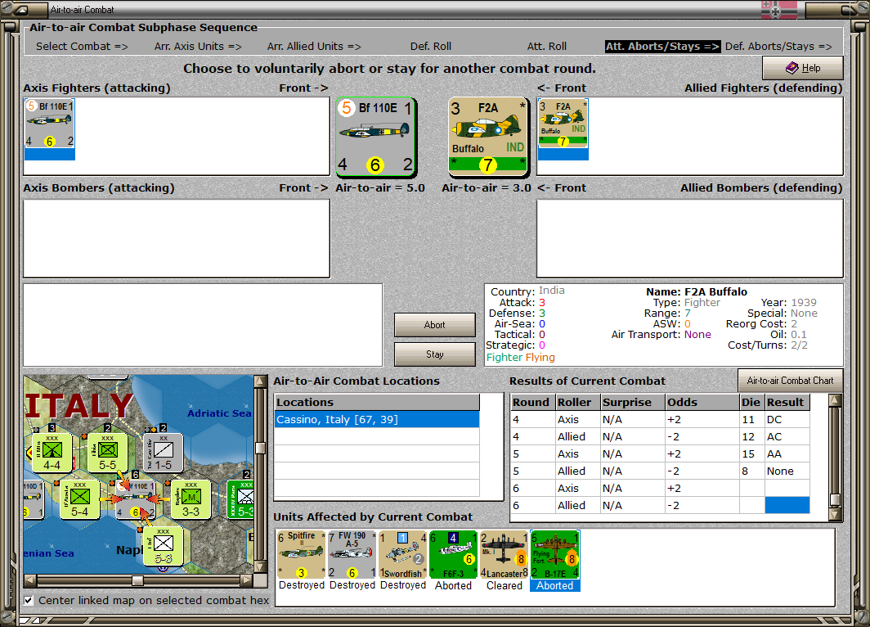Select the large Bf 110E fighter counter

(375, 137)
